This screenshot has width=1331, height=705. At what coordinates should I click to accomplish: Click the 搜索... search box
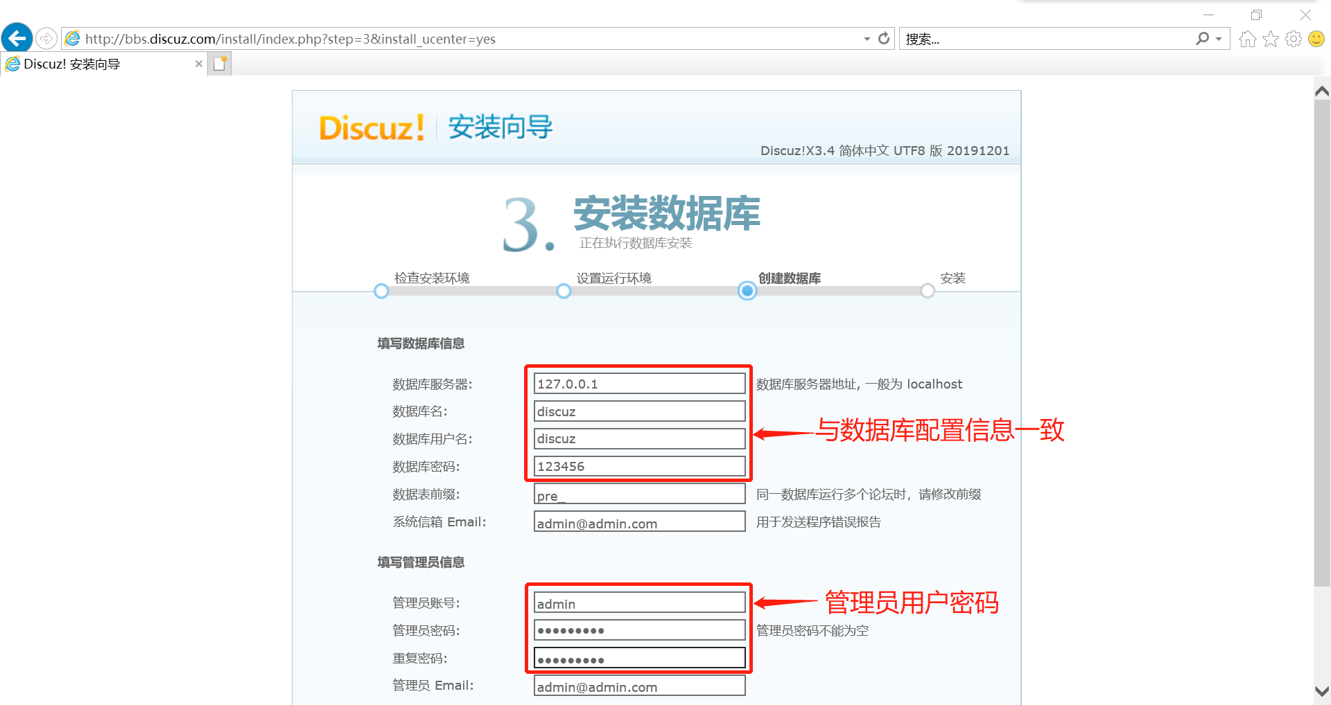1047,39
